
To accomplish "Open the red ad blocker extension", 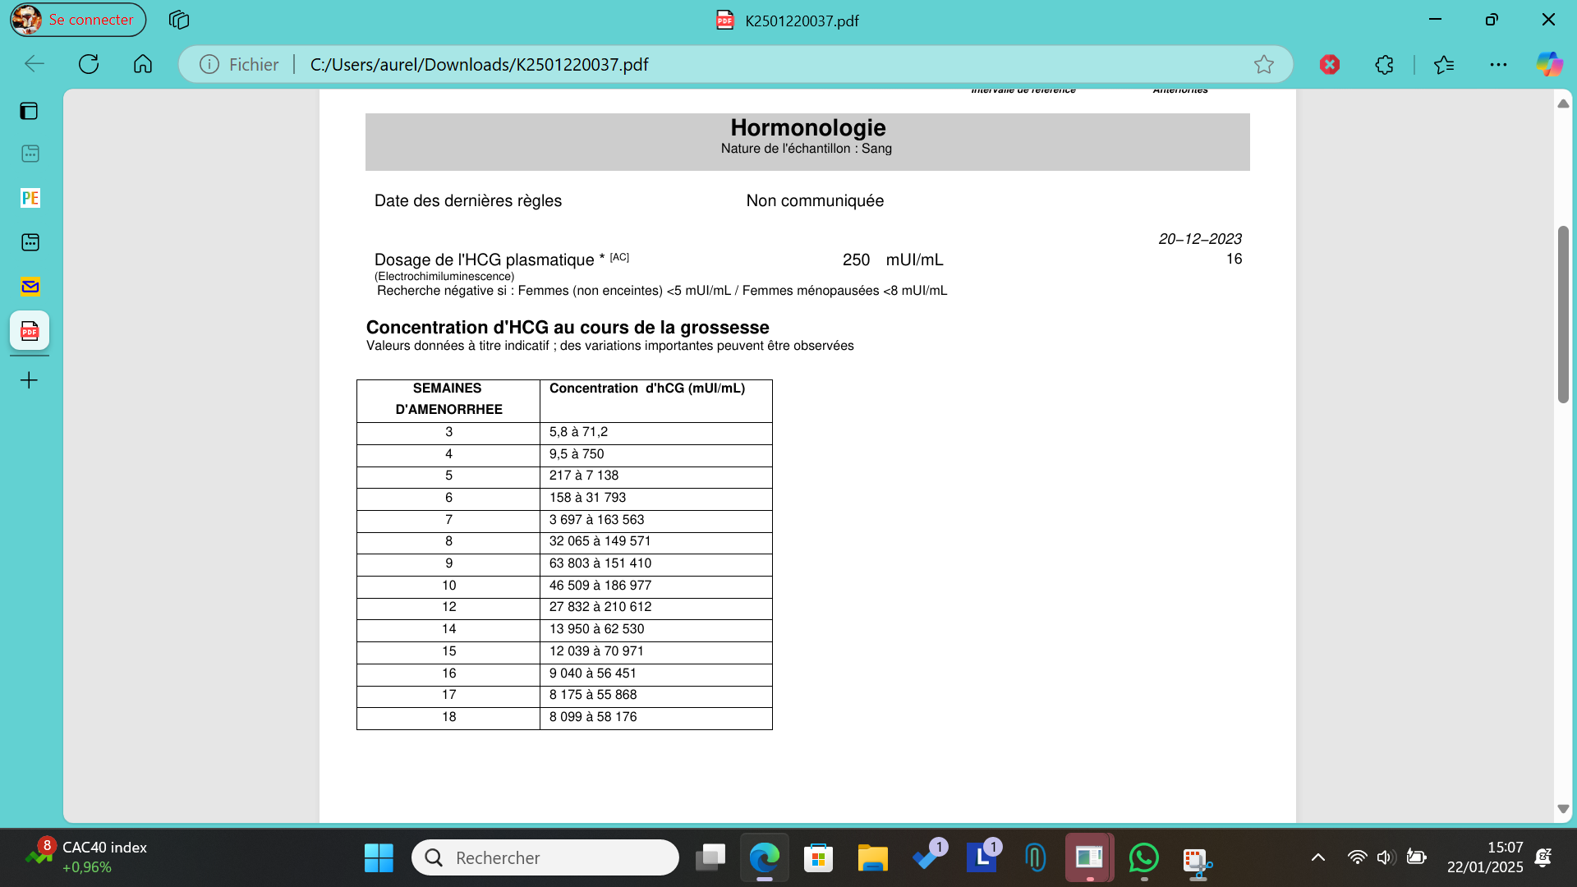I will pos(1329,64).
